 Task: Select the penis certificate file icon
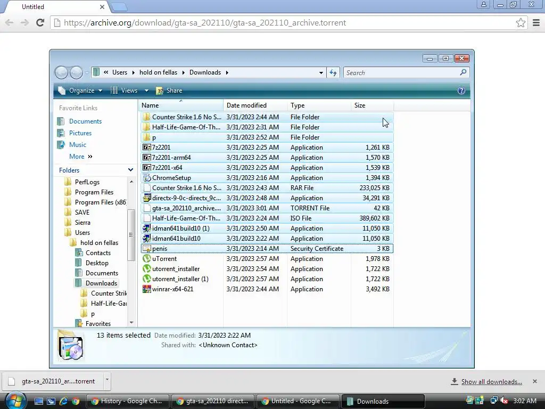pos(147,249)
